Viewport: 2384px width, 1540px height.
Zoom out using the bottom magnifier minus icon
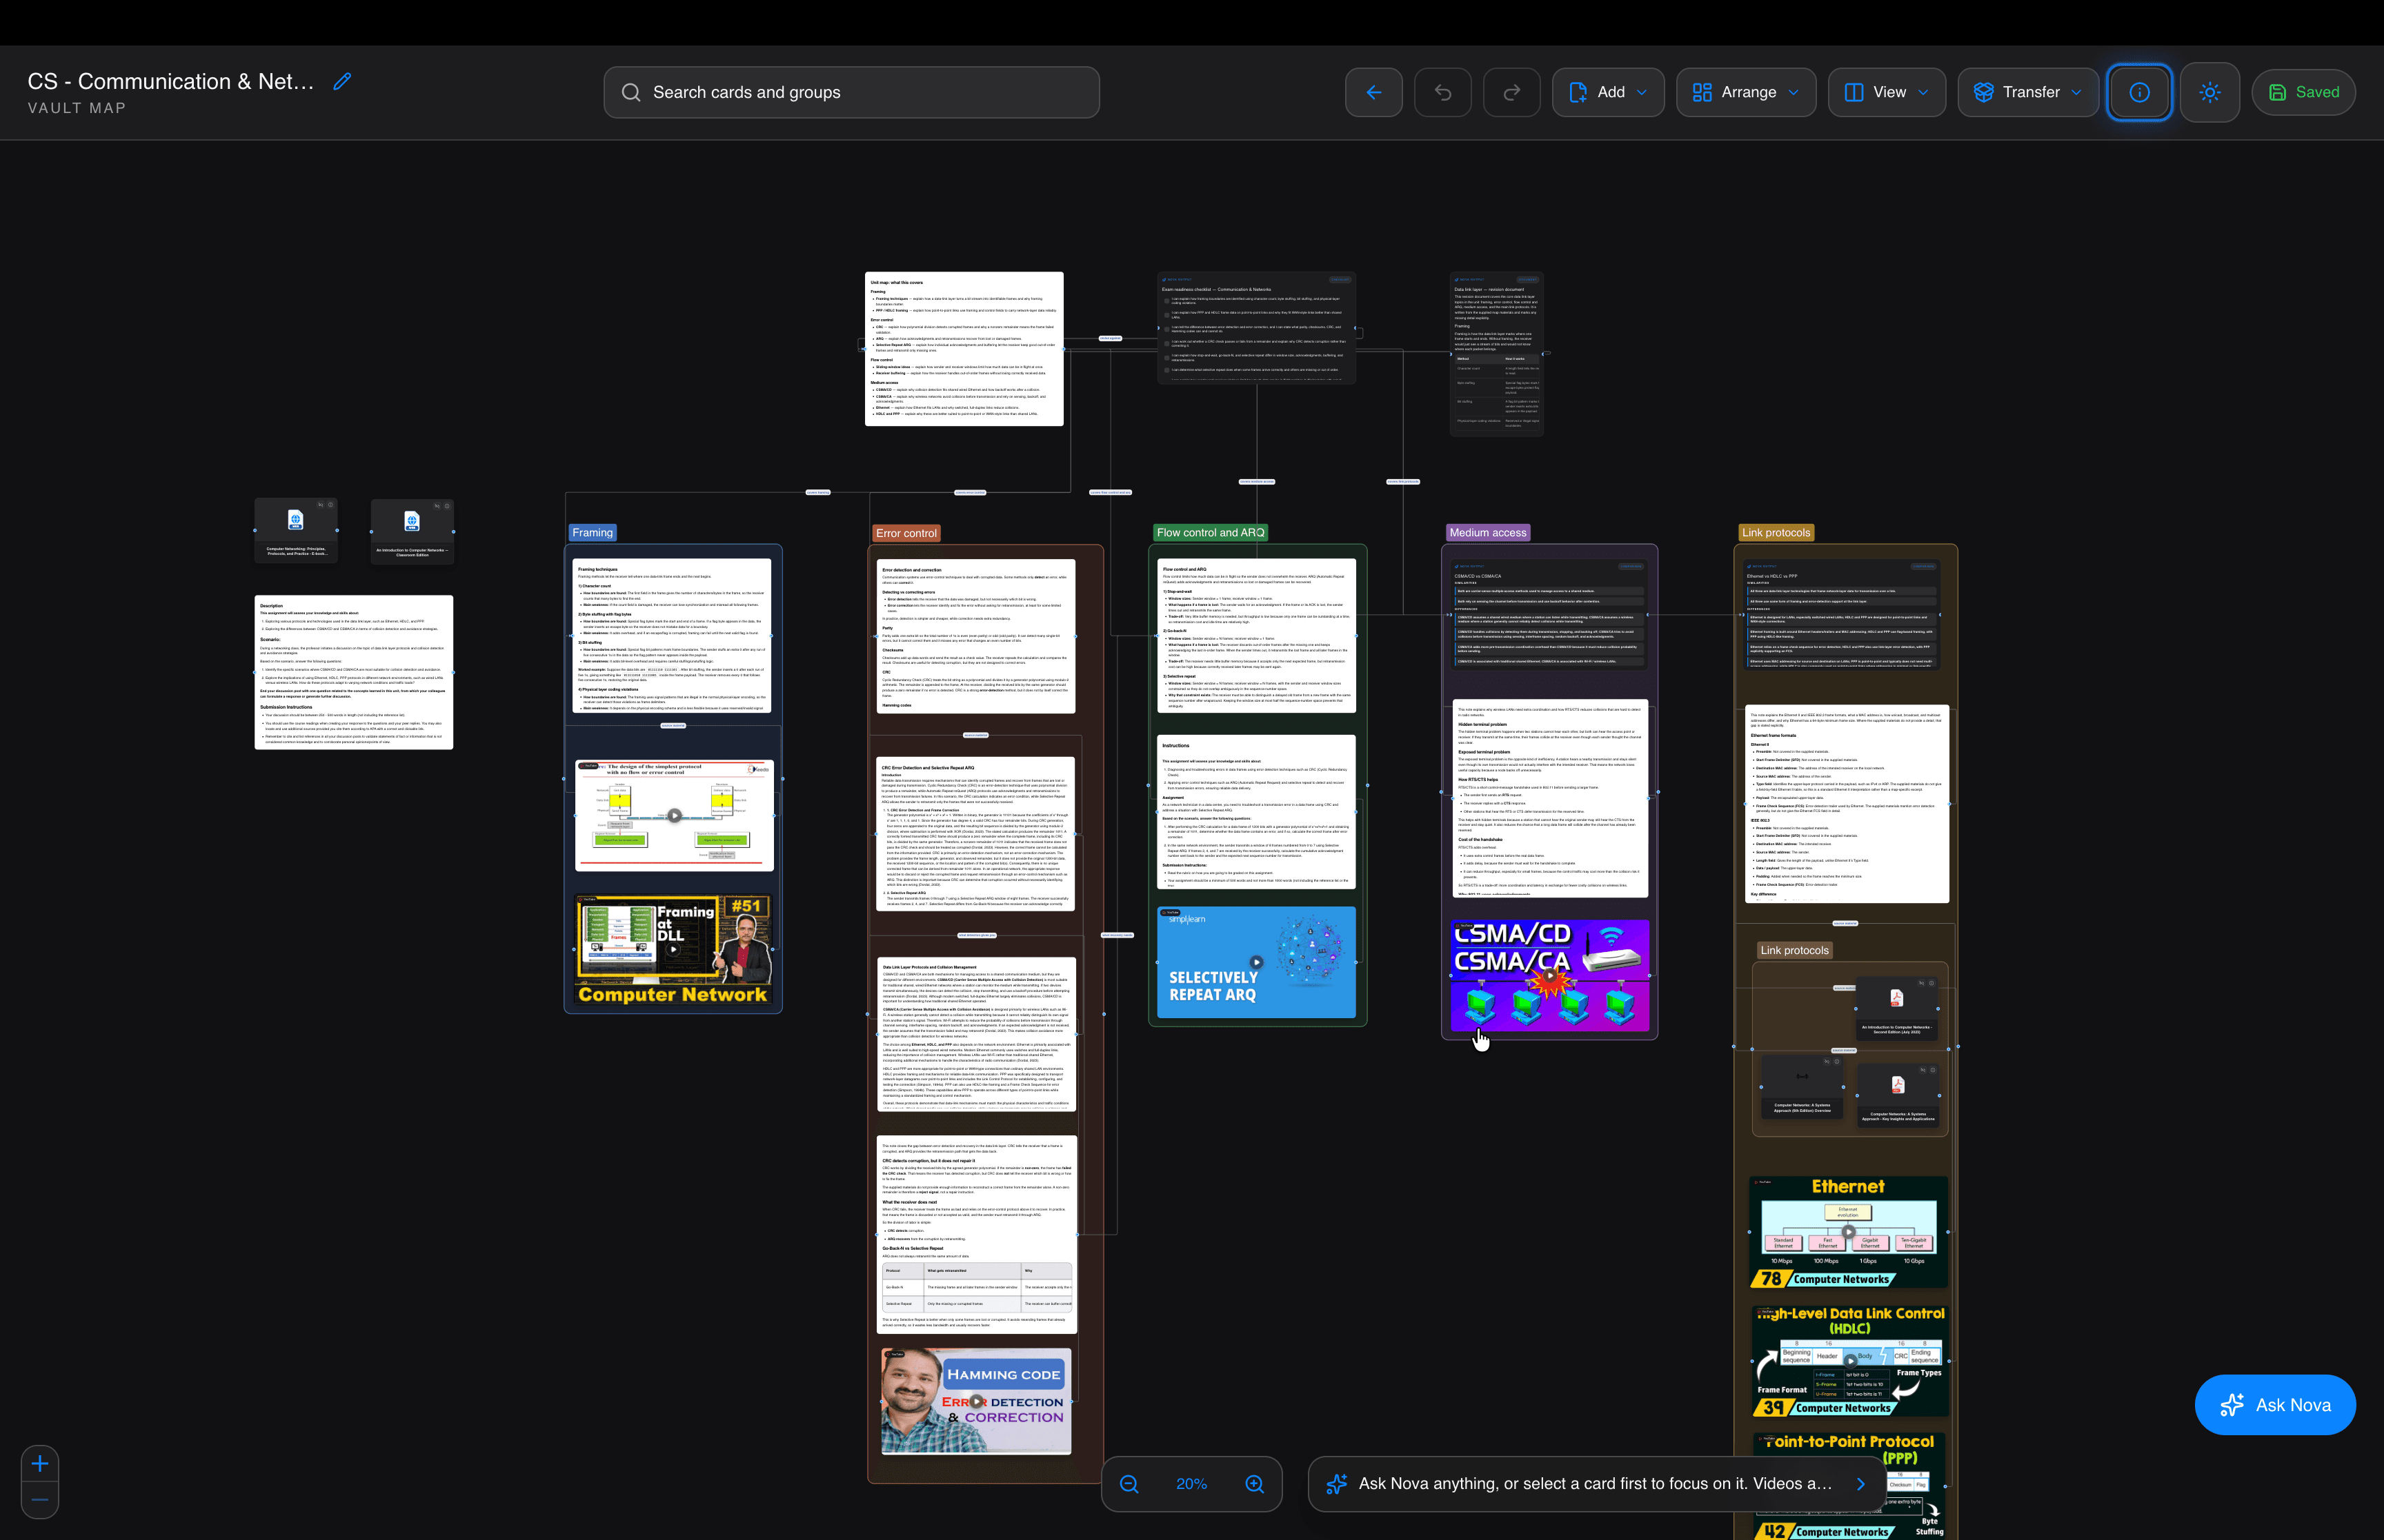pyautogui.click(x=1129, y=1484)
